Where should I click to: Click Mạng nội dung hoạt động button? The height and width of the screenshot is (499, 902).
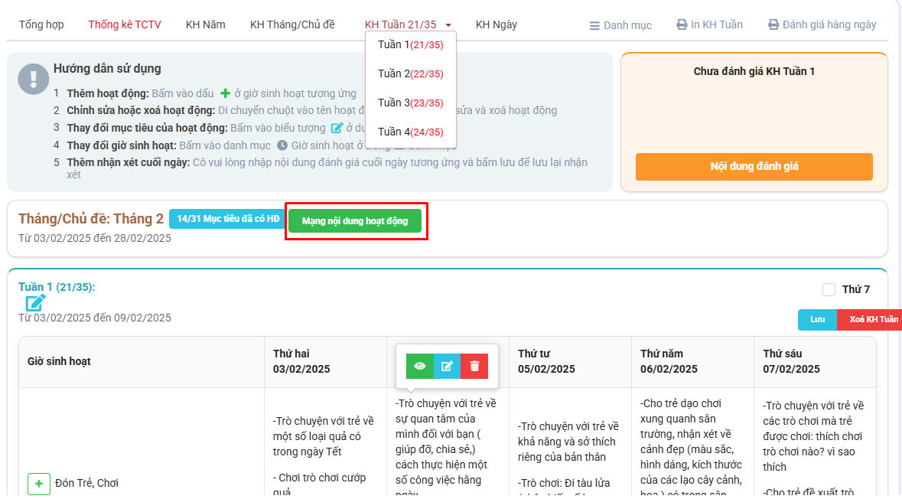[355, 221]
